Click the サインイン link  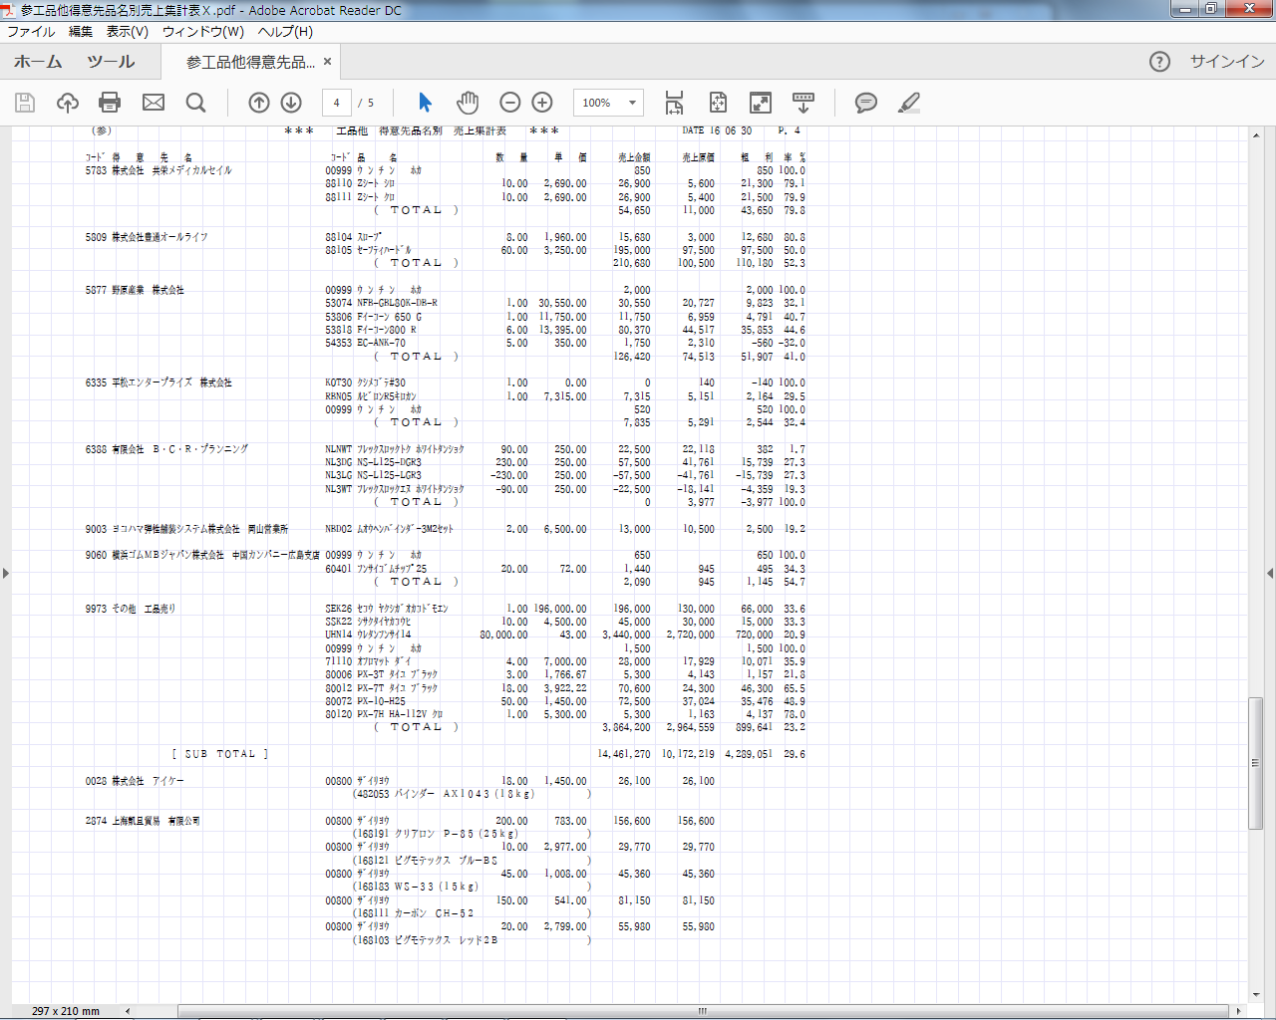click(1227, 62)
